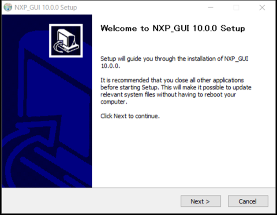Click the empty title bar area beside the title
Image resolution: width=277 pixels, height=215 pixels.
coord(141,7)
